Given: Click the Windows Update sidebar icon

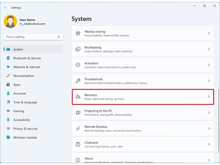Looking at the screenshot, I should point(8,137).
